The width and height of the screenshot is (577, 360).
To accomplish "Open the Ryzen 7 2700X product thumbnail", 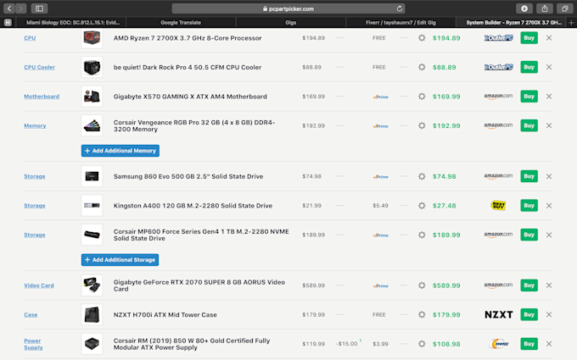I will [92, 38].
